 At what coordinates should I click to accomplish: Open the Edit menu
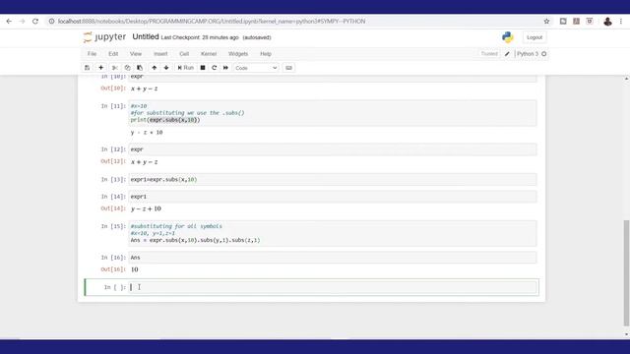coord(113,54)
